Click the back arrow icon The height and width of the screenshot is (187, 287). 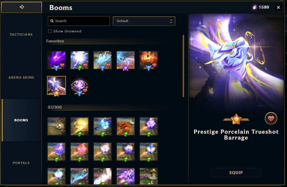pos(22,7)
